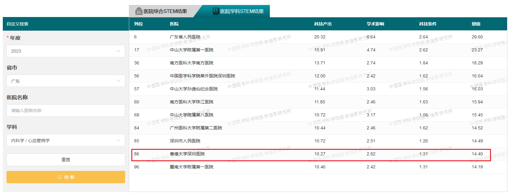The width and height of the screenshot is (513, 195).
Task: Click the 医院 column header
Action: 174,24
